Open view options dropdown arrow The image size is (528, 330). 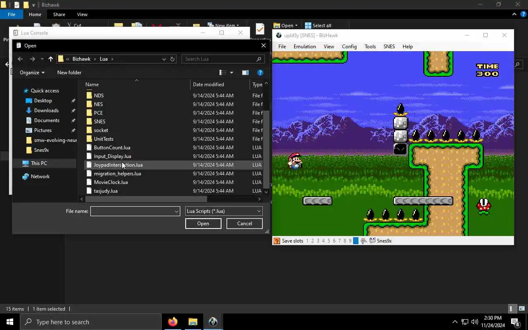coord(231,73)
